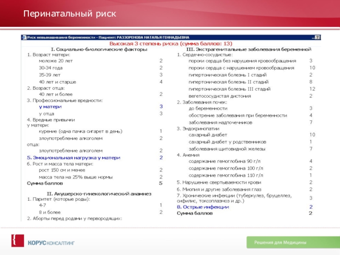340x255 pixels.
Task: Select 'курение (одна пачка сигарет в день)'
Action: (x=80, y=131)
